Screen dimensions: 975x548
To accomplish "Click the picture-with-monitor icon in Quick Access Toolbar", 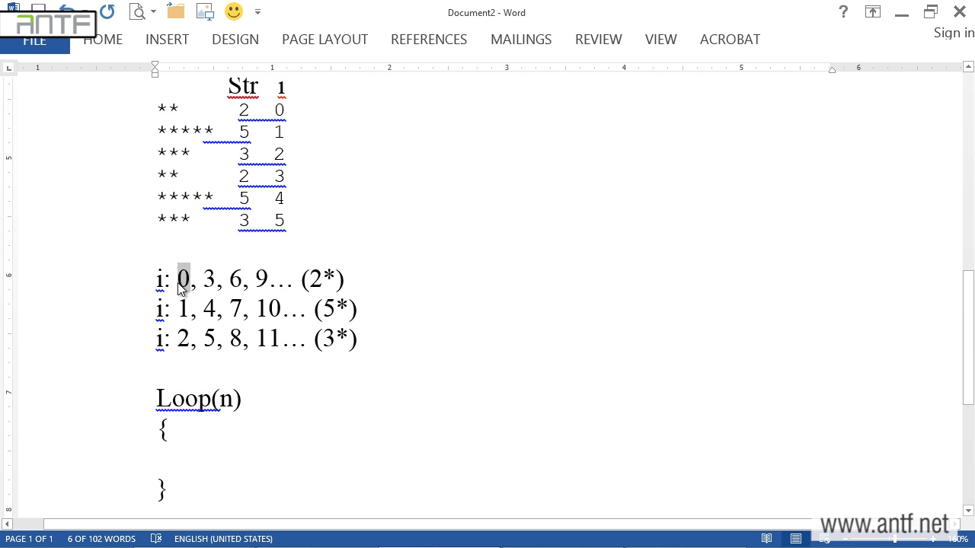I will 205,12.
